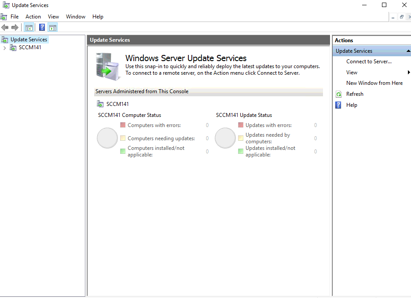Click the large Windows Server Update Services icon
Image resolution: width=411 pixels, height=298 pixels.
(x=108, y=66)
